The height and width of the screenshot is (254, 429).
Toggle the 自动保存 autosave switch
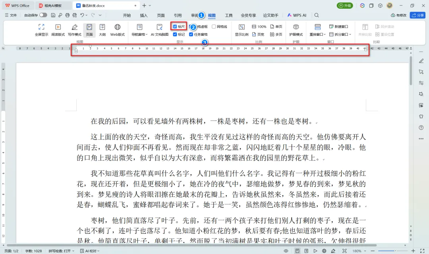43,15
